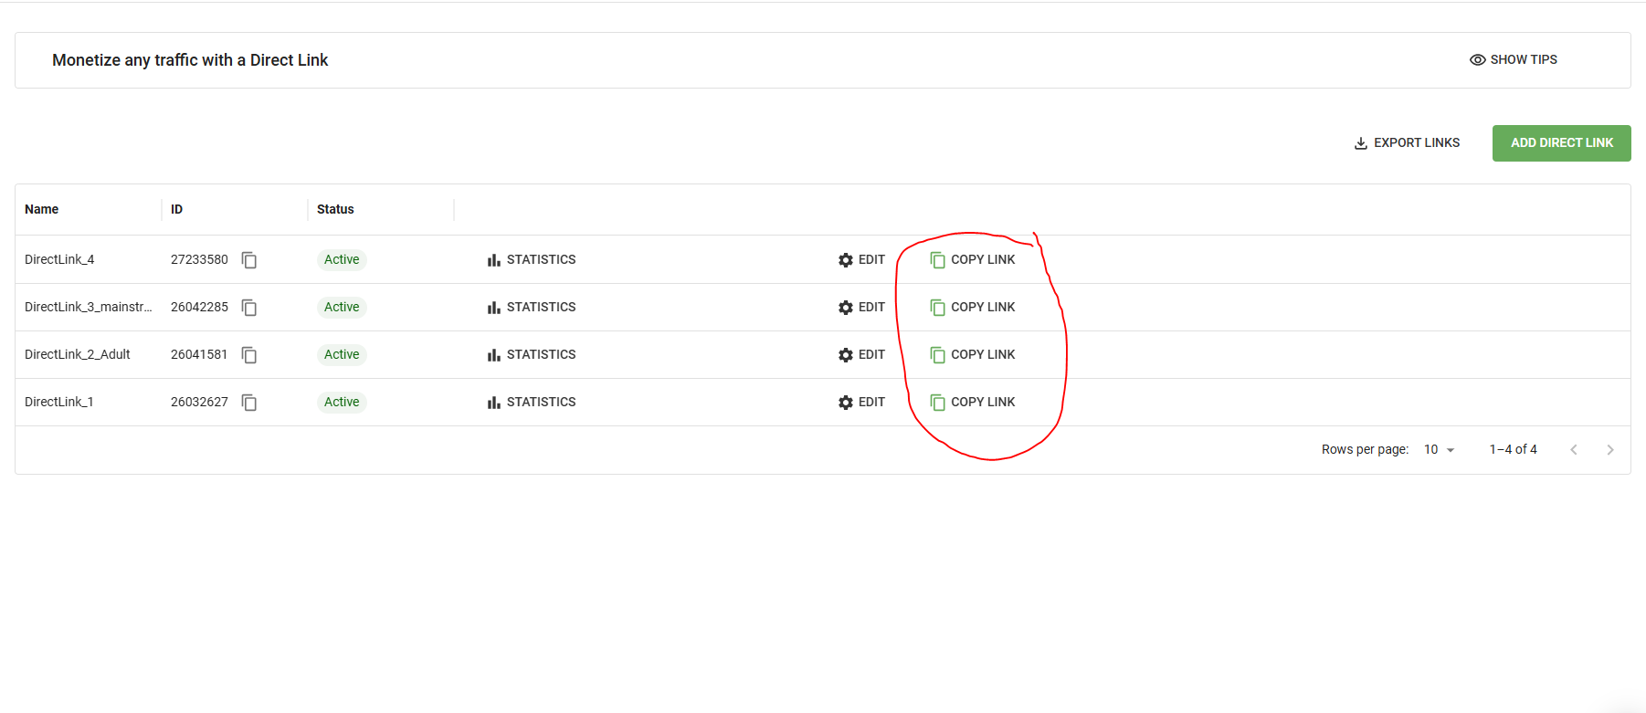Edit the DirectLink_3_mainstr... row
This screenshot has height=713, width=1646.
tap(861, 308)
